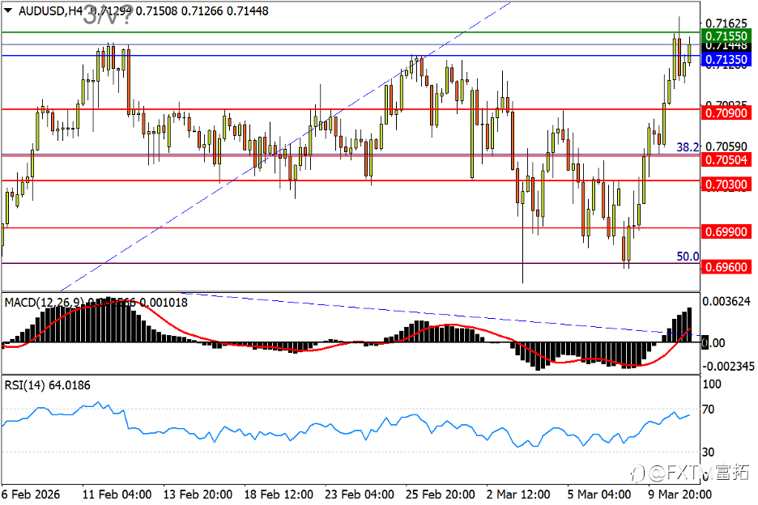Select the 6 Feb 2026 time axis label

31,494
